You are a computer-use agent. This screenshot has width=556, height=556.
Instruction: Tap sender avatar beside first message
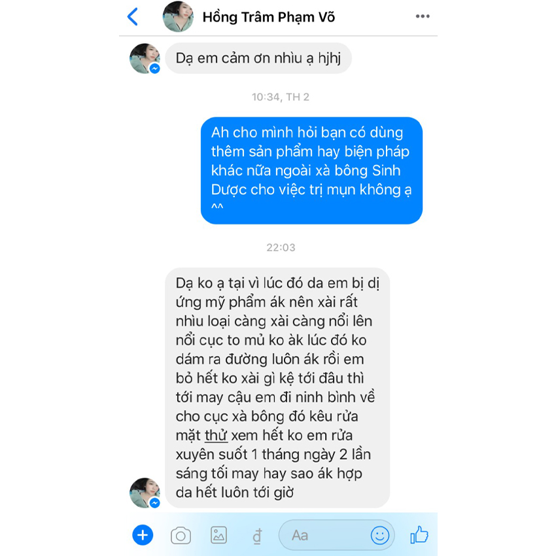(145, 58)
